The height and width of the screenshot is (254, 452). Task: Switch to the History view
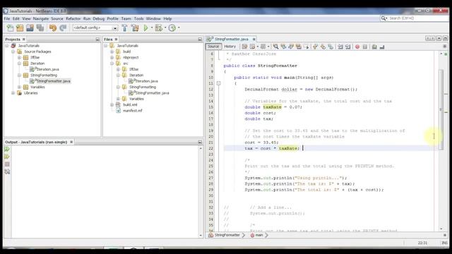click(230, 47)
